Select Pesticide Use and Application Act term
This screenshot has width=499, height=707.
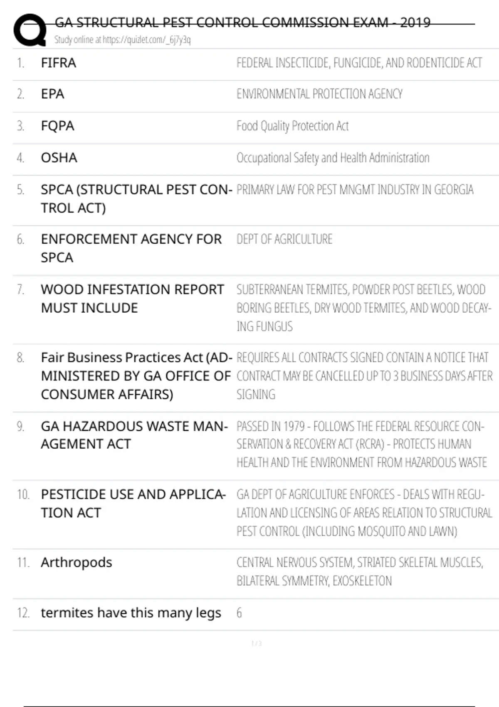(x=133, y=503)
